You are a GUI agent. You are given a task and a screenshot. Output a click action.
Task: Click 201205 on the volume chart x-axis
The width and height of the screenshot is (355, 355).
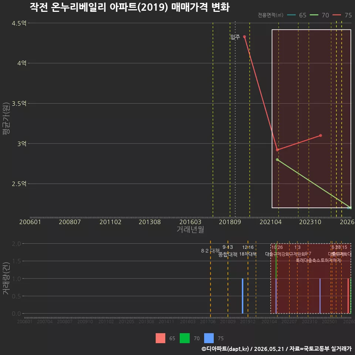(126, 321)
